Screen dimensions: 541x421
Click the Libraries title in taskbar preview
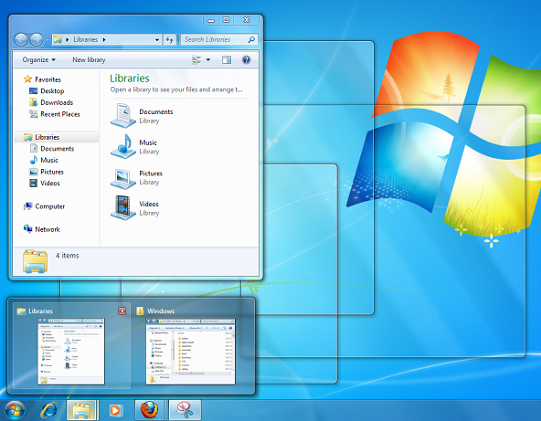(40, 311)
